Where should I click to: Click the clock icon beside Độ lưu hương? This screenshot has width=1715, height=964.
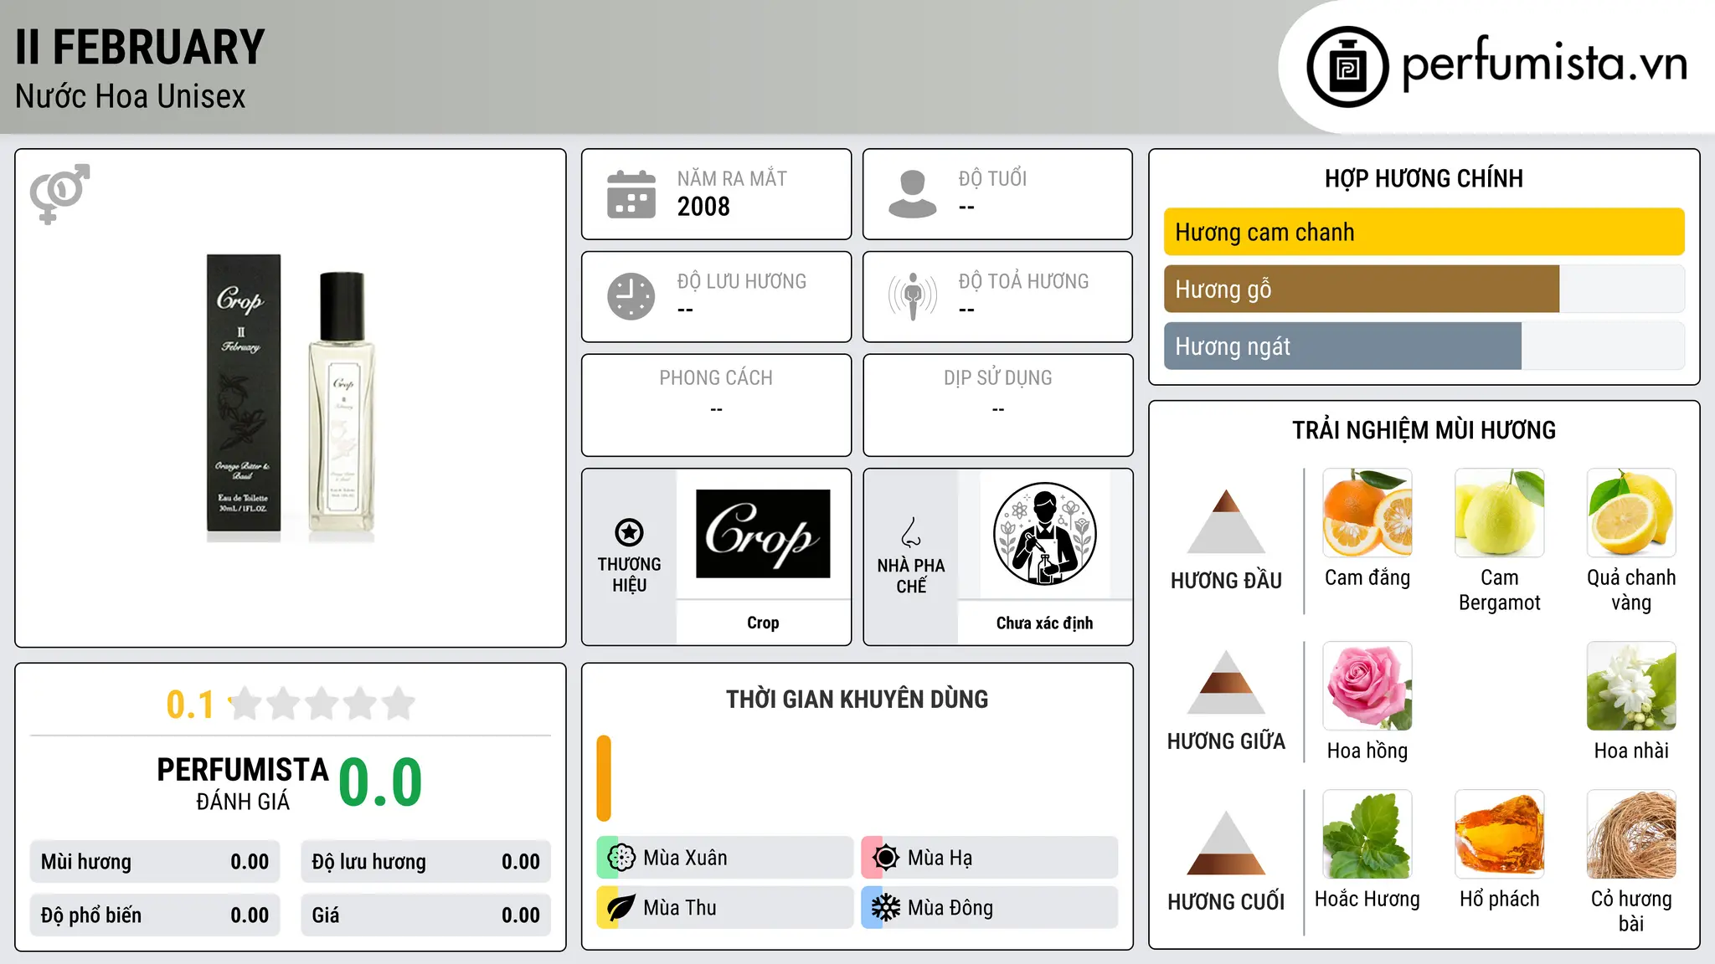(631, 296)
